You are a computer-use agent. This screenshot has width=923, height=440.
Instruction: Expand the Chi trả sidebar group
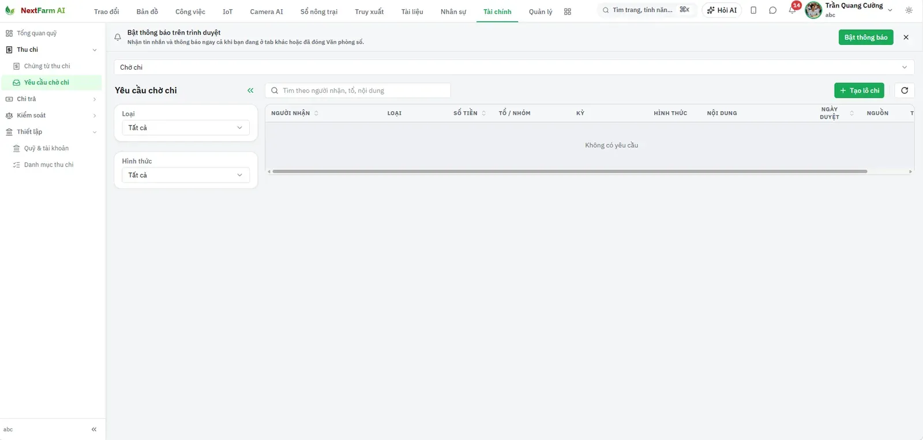point(51,99)
